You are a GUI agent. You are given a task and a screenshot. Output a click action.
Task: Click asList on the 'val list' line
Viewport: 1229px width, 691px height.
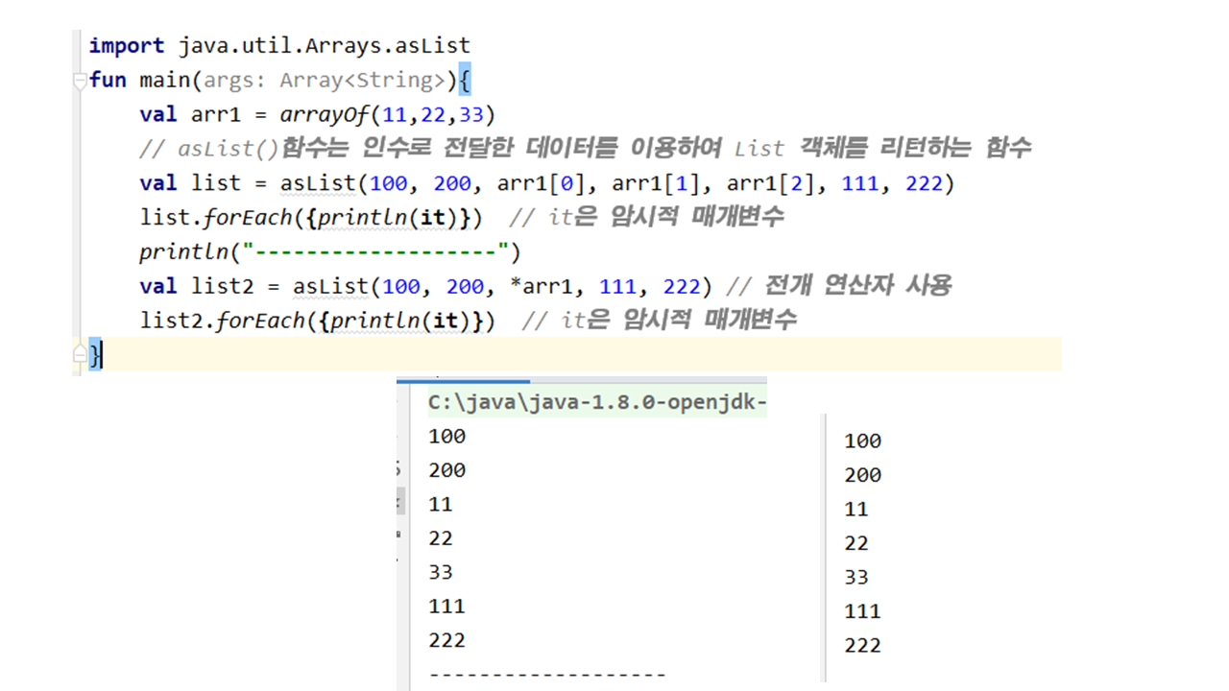[x=318, y=183]
